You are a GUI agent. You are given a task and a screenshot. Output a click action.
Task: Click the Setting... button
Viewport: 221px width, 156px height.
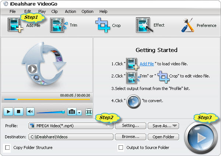[130, 125]
